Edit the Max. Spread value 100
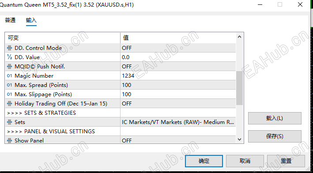313x173 pixels. [178, 85]
